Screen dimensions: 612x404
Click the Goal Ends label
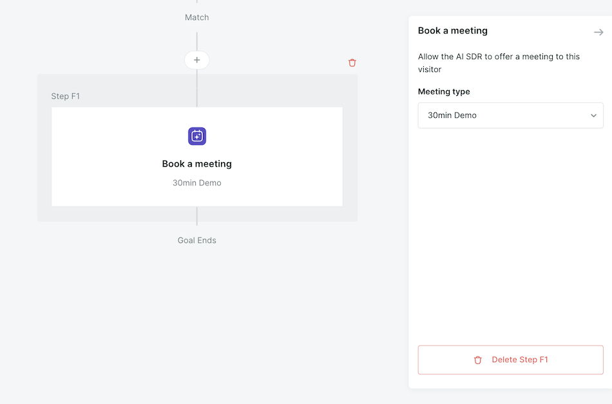(x=196, y=241)
